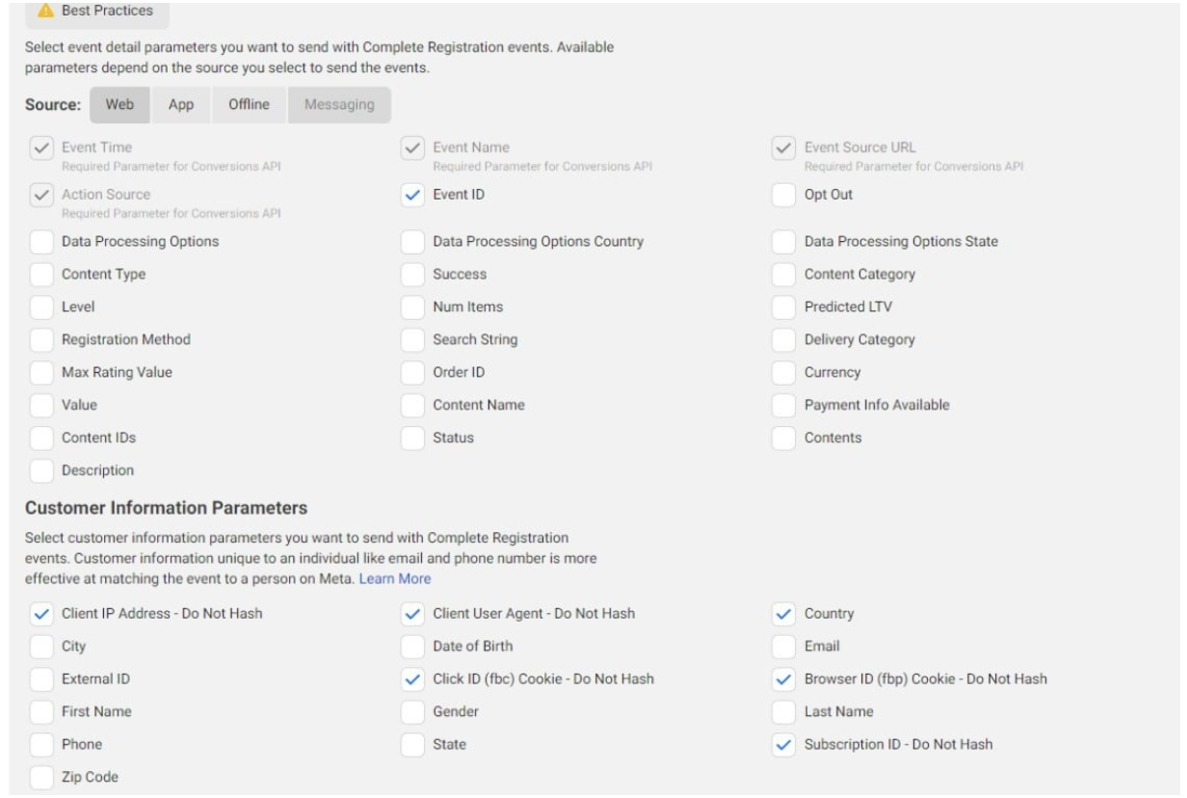Open the Learn More link
The image size is (1187, 798).
click(395, 579)
